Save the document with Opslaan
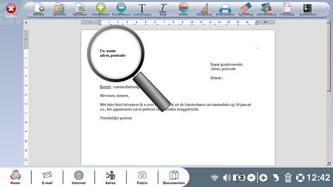Image resolution: width=333 pixels, height=187 pixels. click(x=80, y=10)
